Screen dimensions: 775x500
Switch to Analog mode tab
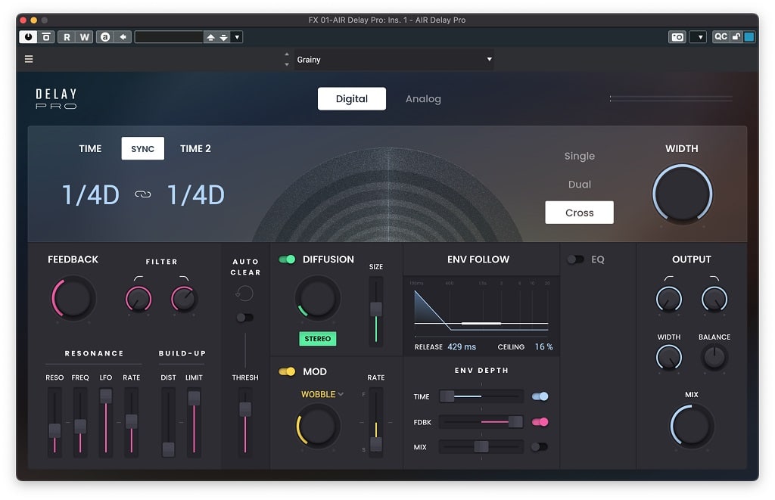point(423,99)
